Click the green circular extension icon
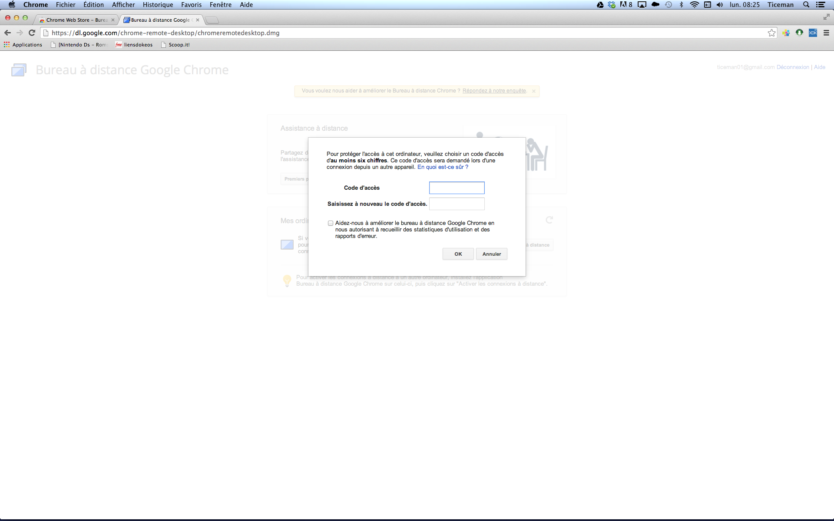Image resolution: width=834 pixels, height=521 pixels. (799, 33)
